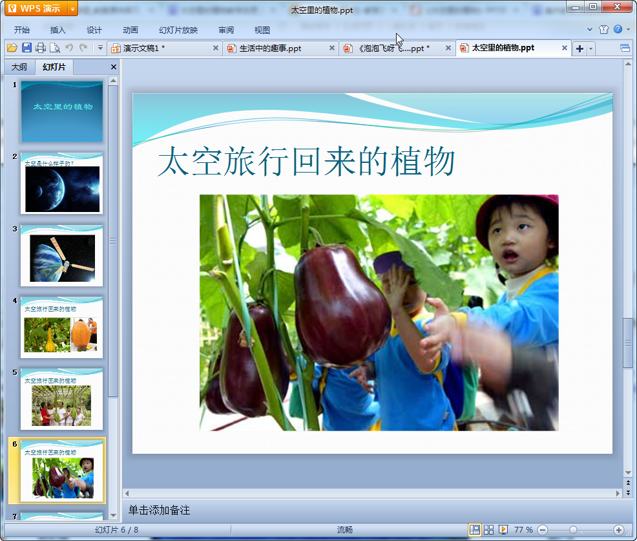Select slide 5 thumbnail with people in garden
Image resolution: width=637 pixels, height=541 pixels.
(x=62, y=399)
